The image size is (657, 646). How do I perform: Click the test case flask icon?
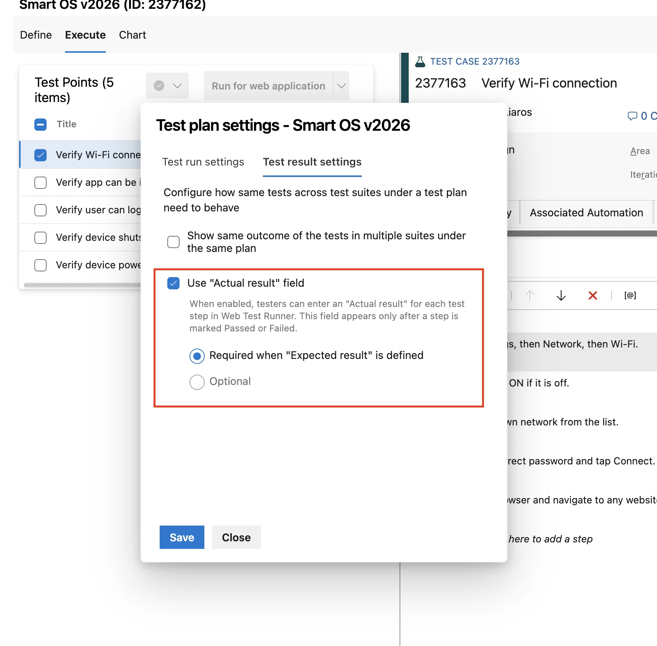point(420,62)
